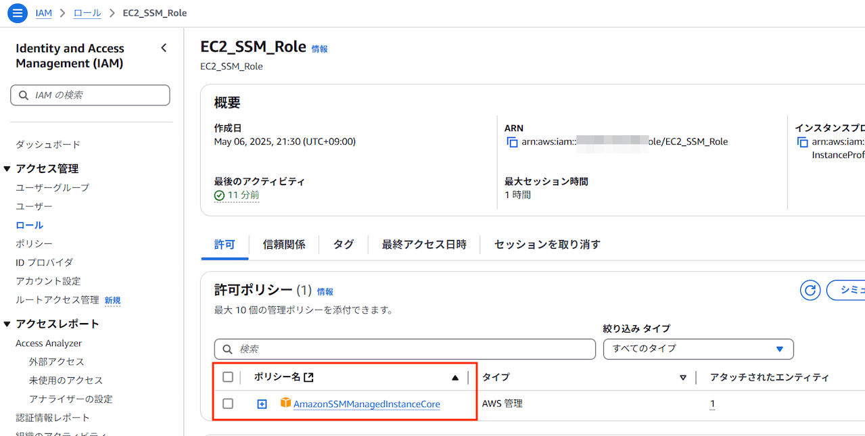Switch to the 信頼関係 tab
The width and height of the screenshot is (865, 436).
(x=284, y=245)
